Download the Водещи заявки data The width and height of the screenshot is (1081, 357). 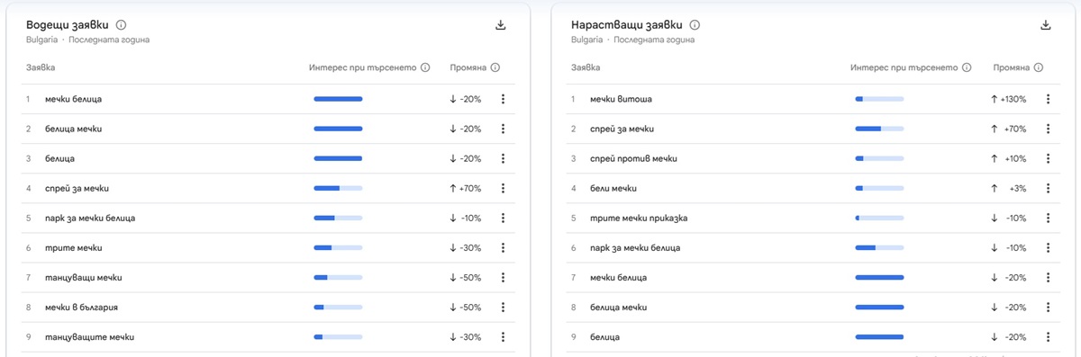pyautogui.click(x=501, y=25)
